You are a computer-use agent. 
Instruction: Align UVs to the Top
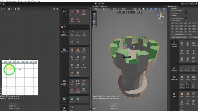(x=72, y=66)
